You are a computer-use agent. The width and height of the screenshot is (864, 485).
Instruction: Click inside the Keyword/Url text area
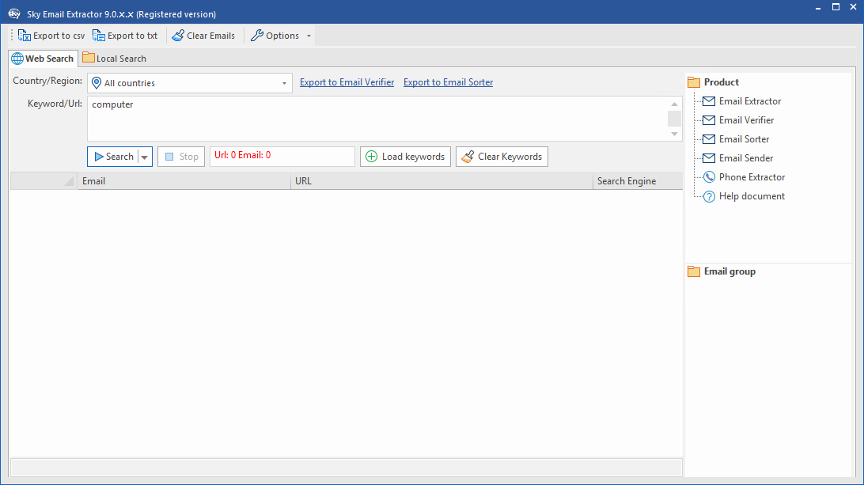[377, 119]
